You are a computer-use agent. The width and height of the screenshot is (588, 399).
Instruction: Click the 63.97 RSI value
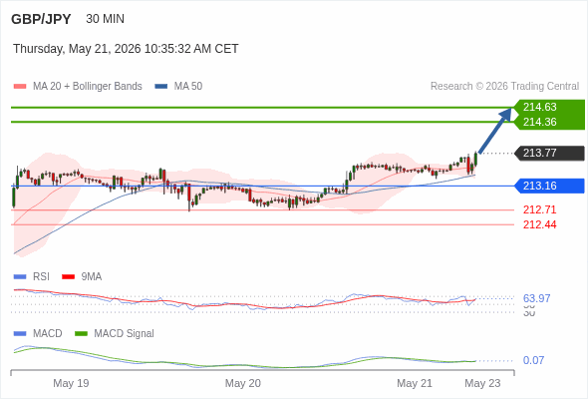click(x=536, y=298)
